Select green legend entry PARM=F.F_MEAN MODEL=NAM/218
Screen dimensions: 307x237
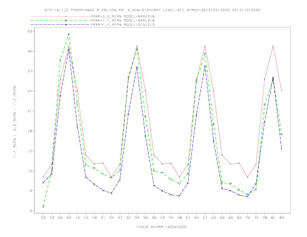122,21
